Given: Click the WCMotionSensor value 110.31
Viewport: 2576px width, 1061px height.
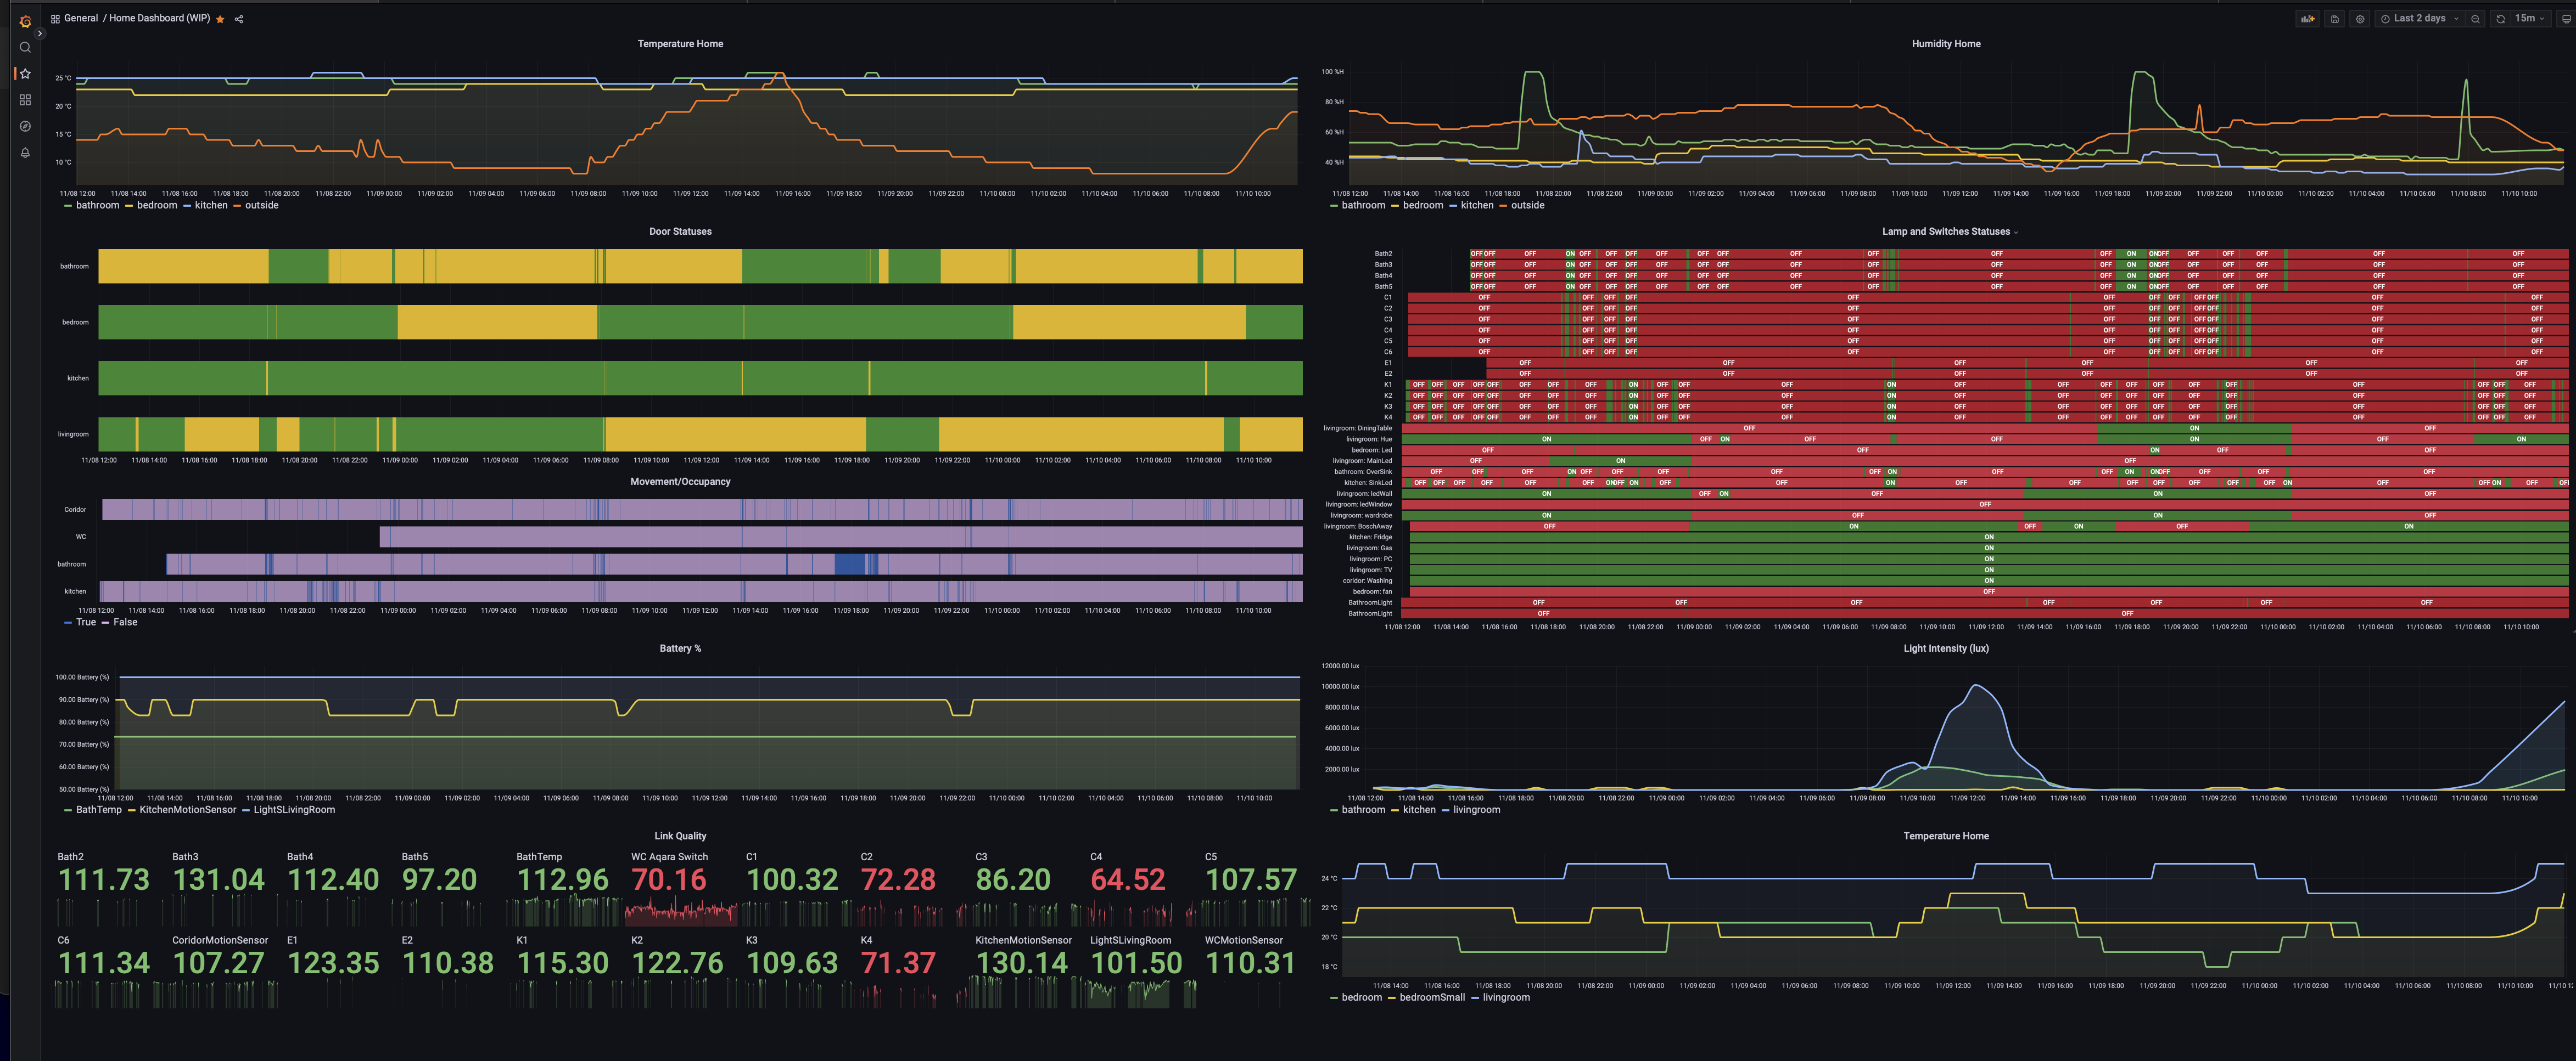Looking at the screenshot, I should (1250, 964).
